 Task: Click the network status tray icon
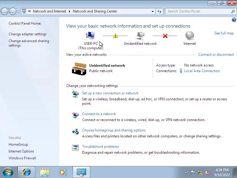[x=200, y=172]
